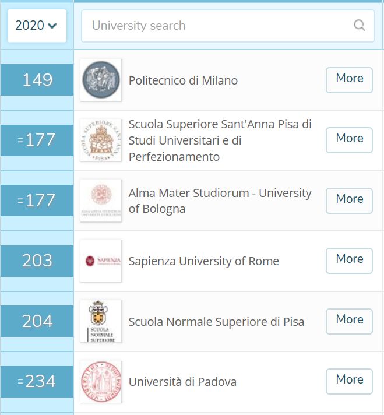Click the Scuola Superiore Sant'Anna logo
This screenshot has width=384, height=415.
[101, 140]
